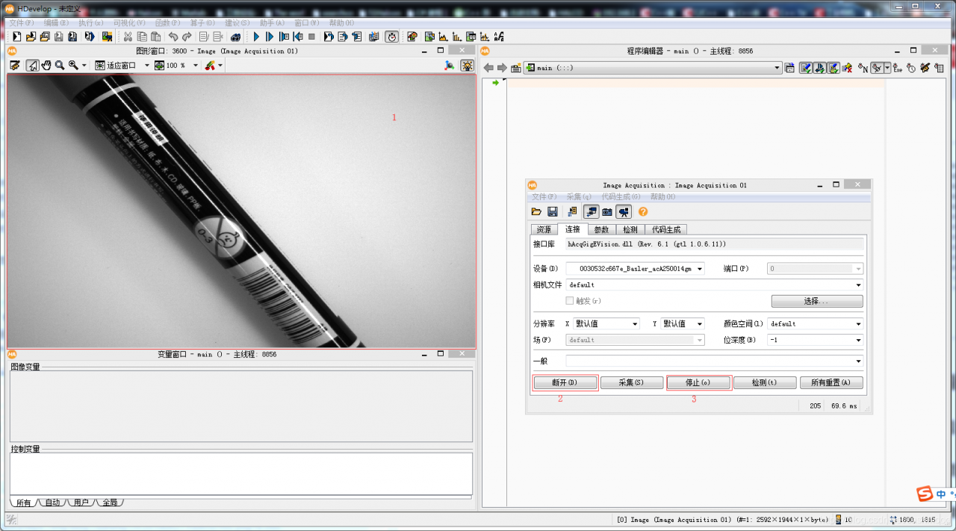Enable the 触发 trigger checkbox

pyautogui.click(x=570, y=301)
